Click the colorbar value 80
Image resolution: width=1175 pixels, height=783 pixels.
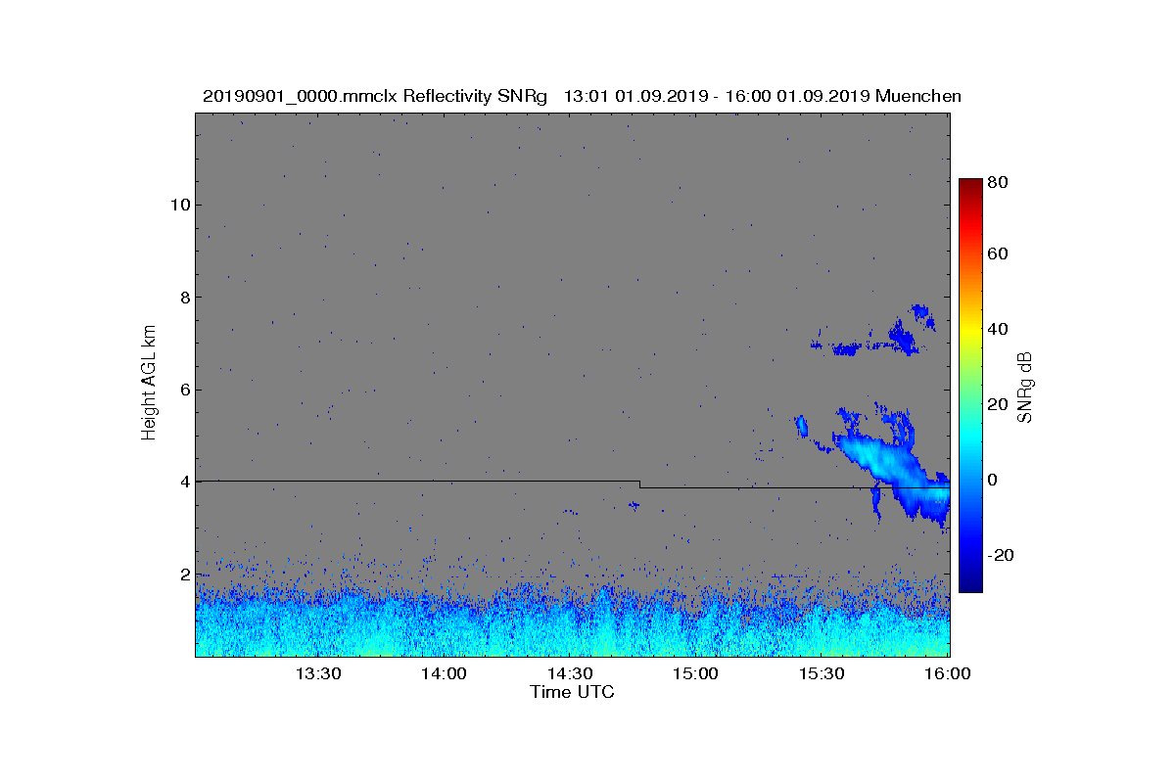(999, 181)
